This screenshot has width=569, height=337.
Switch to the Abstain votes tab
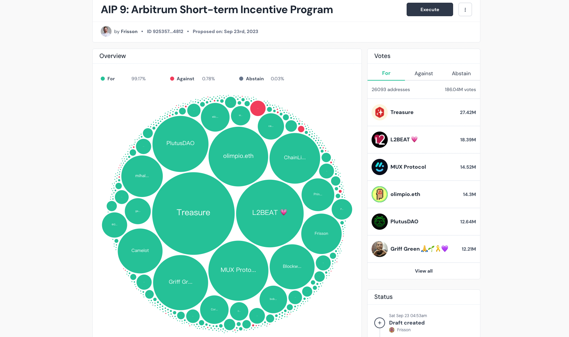[461, 73]
